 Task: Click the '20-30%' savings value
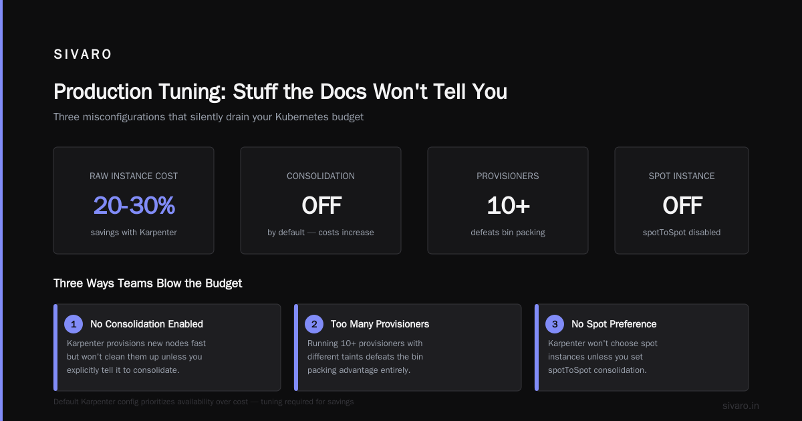click(134, 206)
